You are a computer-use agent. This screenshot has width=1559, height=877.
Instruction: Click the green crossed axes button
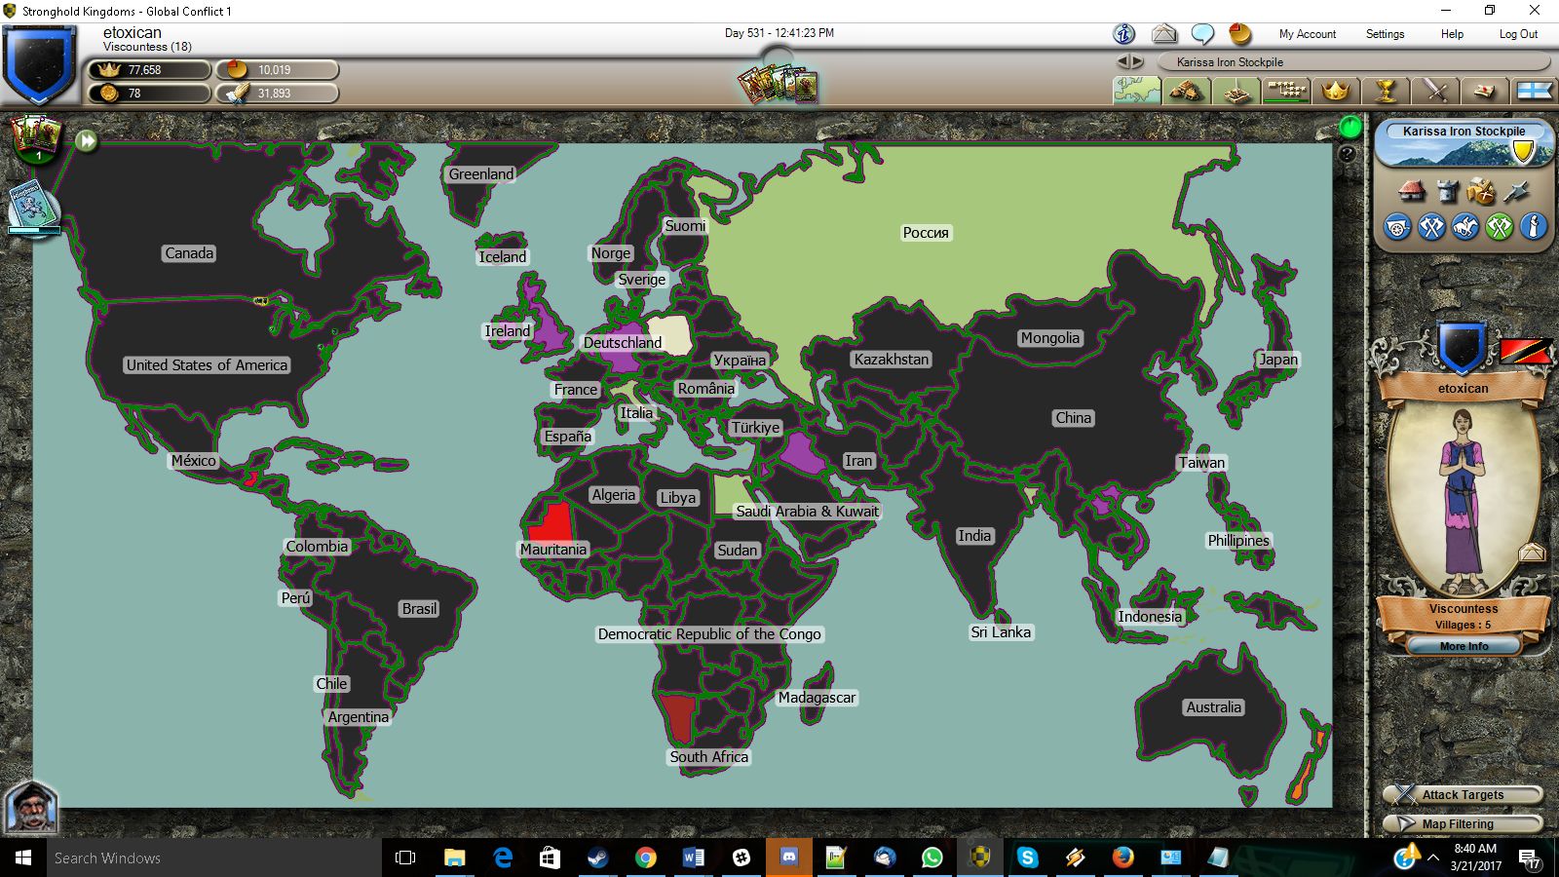tap(1500, 227)
